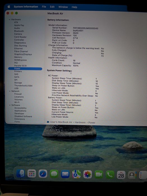This screenshot has height=196, width=147.
Task: Click the serial number F8YHBG000JM0000G43
Action: pyautogui.click(x=85, y=28)
